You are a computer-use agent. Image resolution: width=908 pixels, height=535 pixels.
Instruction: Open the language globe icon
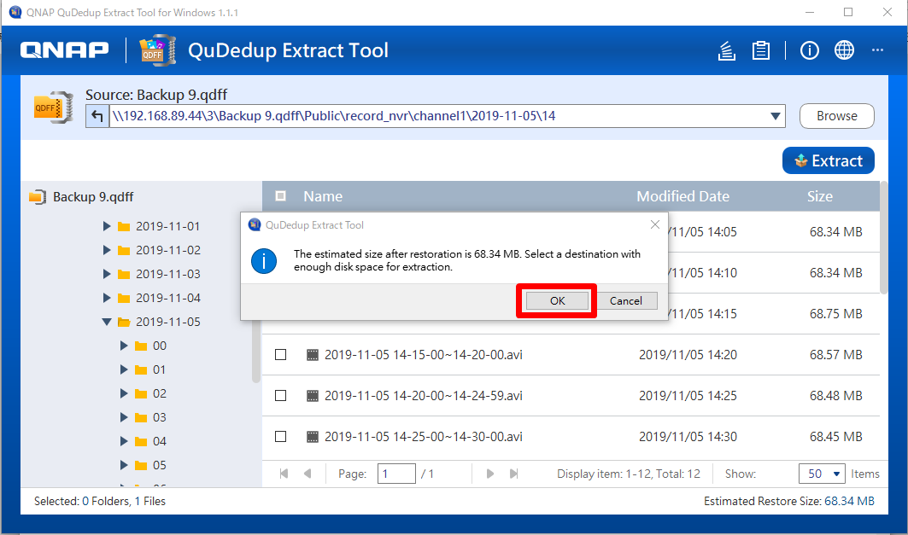coord(844,50)
